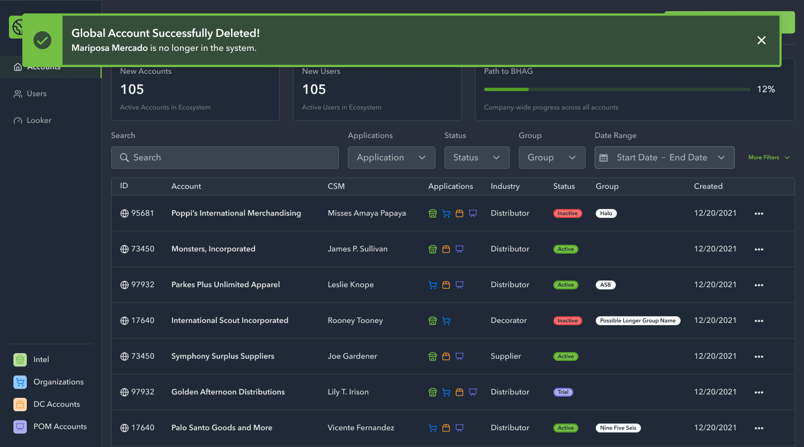
Task: Click globe icon in Monsters, Incorporated row
Action: [x=125, y=249]
